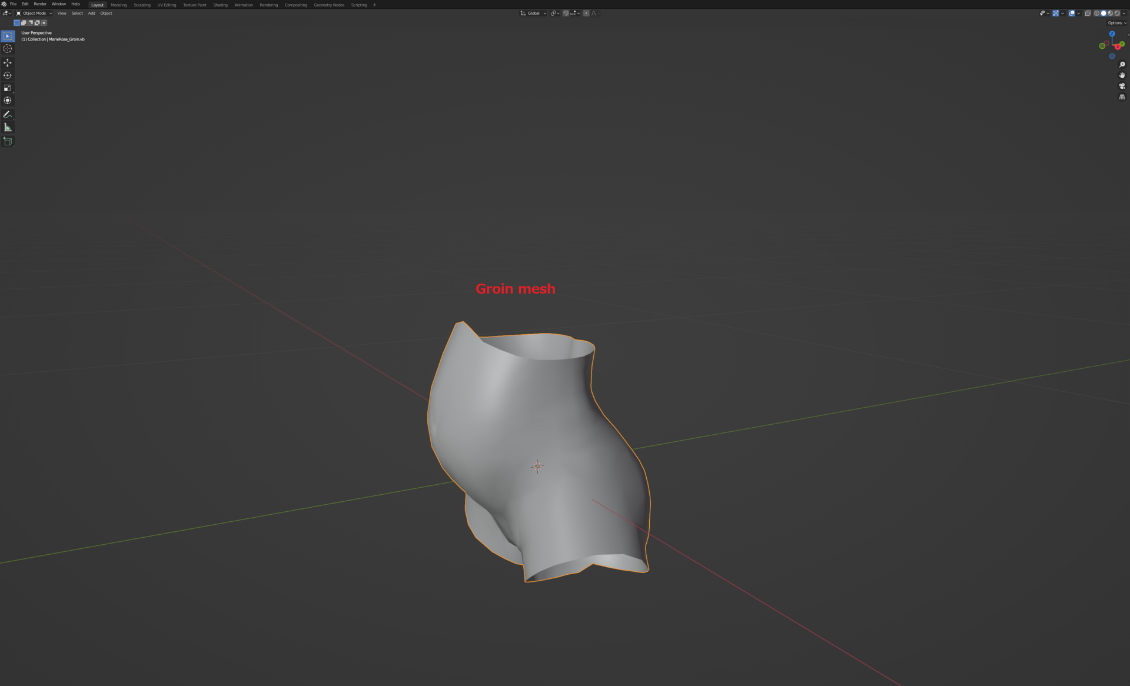Screen dimensions: 1130x686
Task: Open object visibility and selectability dropdown
Action: [1045, 13]
